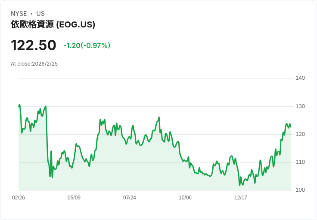Click the chart line's latest endpoint

click(x=291, y=127)
